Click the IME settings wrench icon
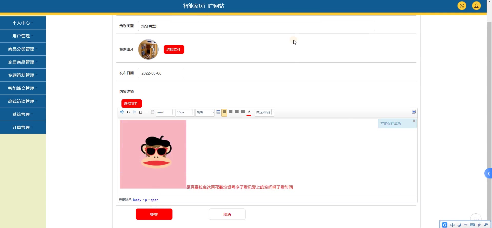 tap(486, 225)
